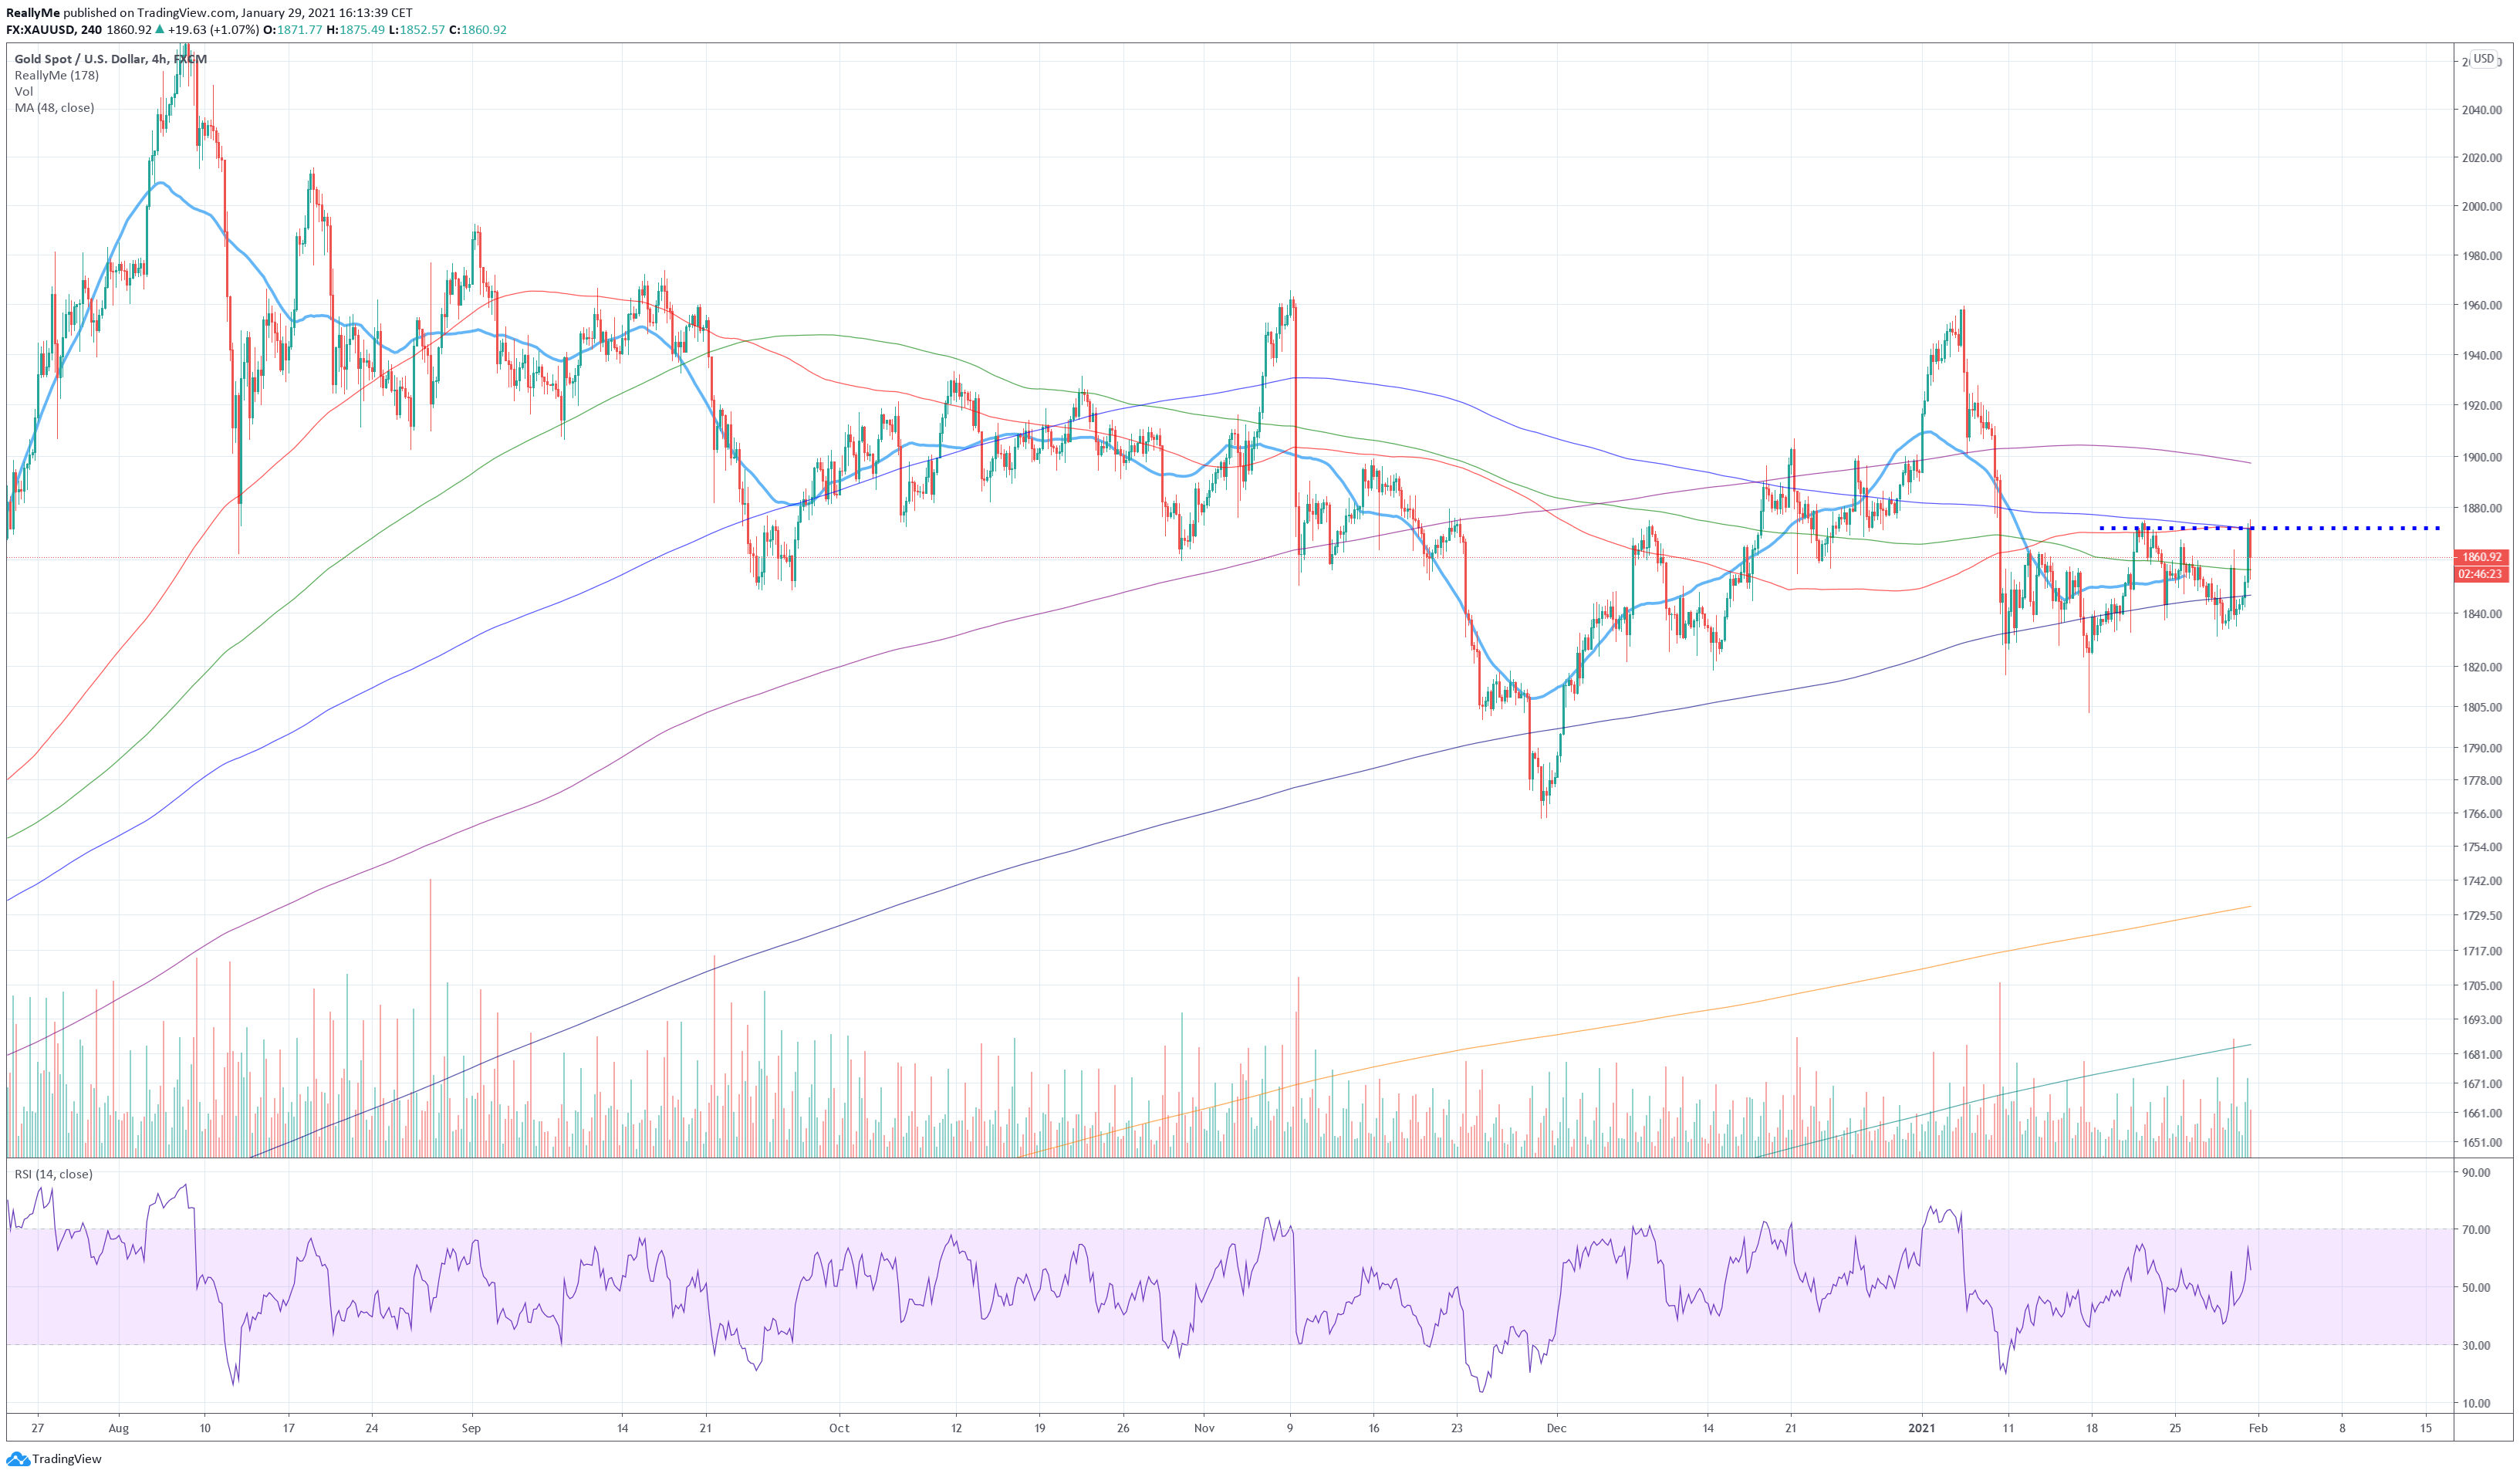The width and height of the screenshot is (2520, 1477).
Task: Click the Nov label on time axis
Action: click(x=1204, y=1428)
